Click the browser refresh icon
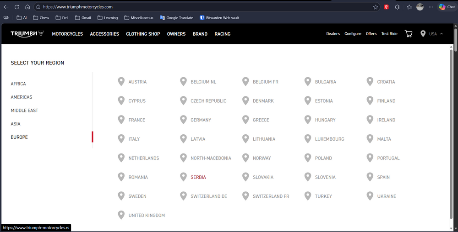Screen dimensions: 458x232 (17, 7)
